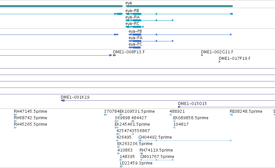Viewport: 275px width, 168px height.
Task: Open EST RE08248.5prime
Action: 246,111
